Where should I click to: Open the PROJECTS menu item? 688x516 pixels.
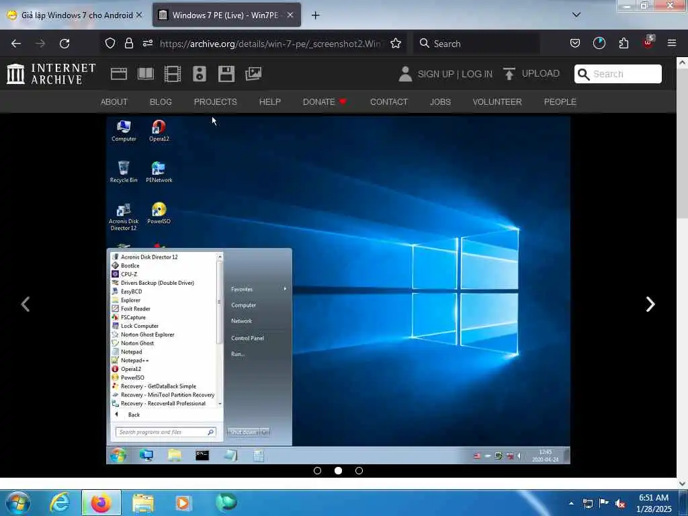[216, 102]
